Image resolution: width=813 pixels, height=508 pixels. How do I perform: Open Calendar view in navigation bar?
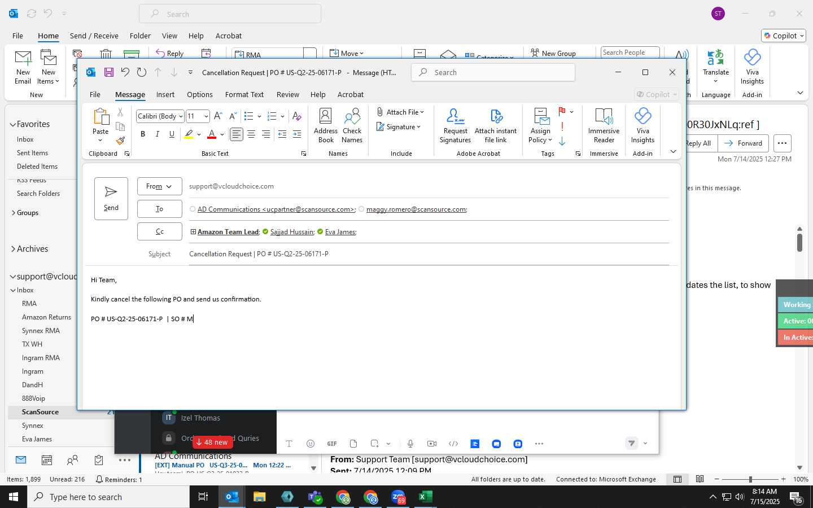(47, 460)
